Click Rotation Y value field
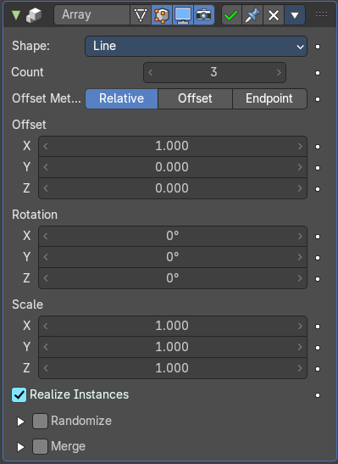The image size is (338, 464). click(x=173, y=257)
